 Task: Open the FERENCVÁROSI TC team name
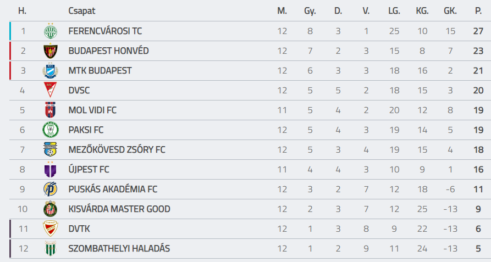point(105,31)
